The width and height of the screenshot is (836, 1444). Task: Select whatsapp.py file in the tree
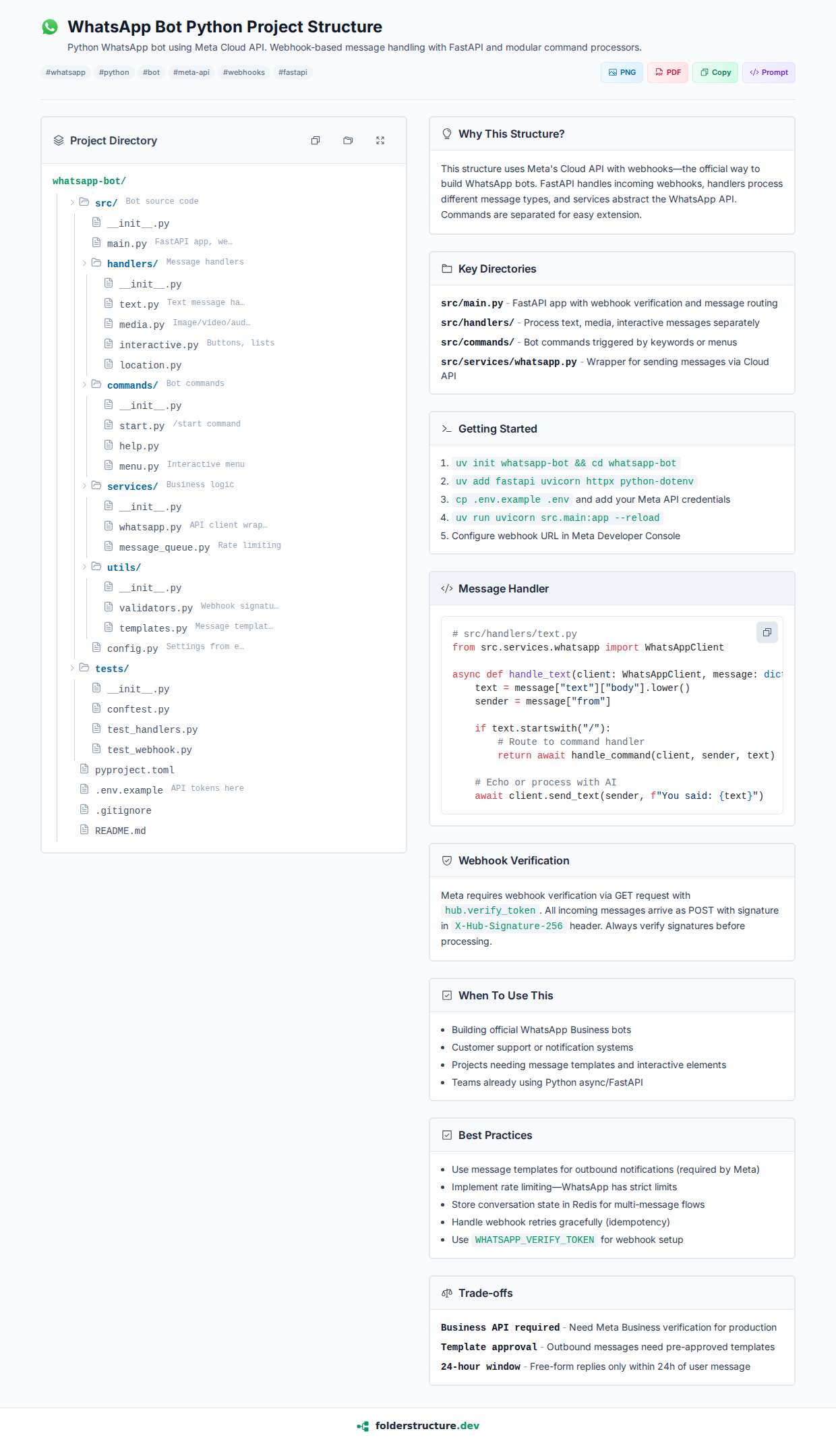click(150, 527)
